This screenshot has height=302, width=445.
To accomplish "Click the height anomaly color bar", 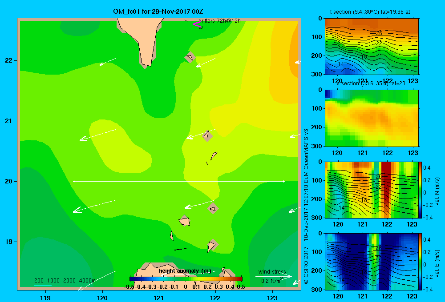I will 186,279.
